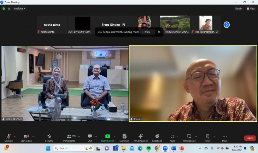Open PowerPoint from the taskbar
Viewport: 258px width, 153px height.
182,148
